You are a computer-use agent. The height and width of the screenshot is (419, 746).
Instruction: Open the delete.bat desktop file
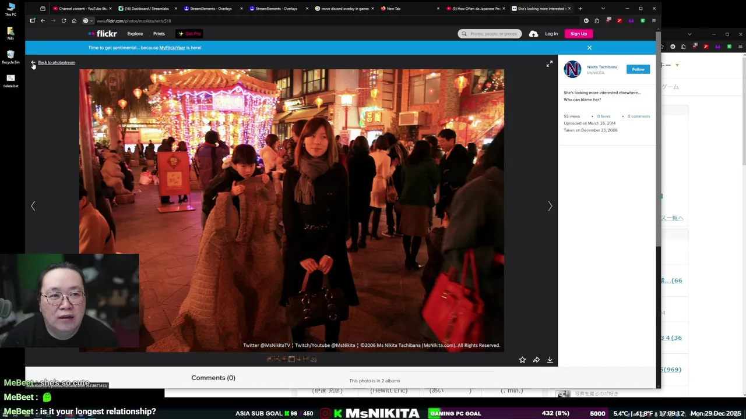[10, 81]
